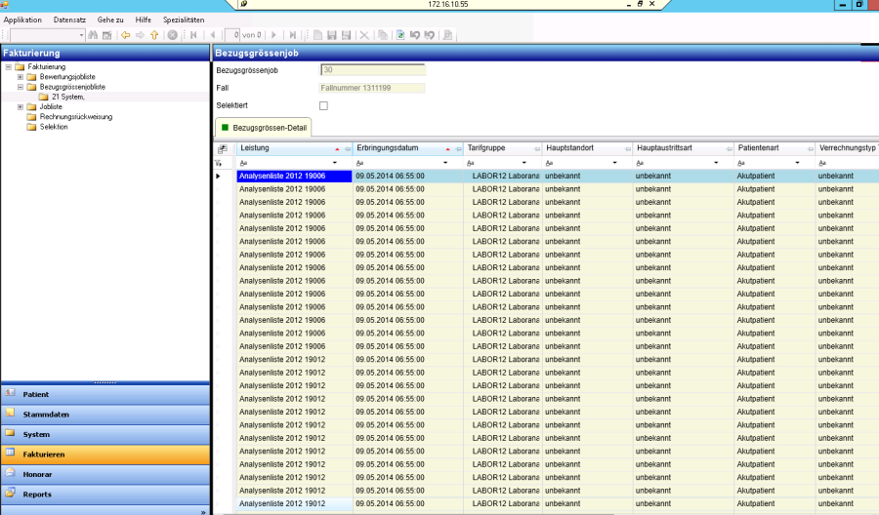Click the refresh icon in the toolbar

point(400,35)
